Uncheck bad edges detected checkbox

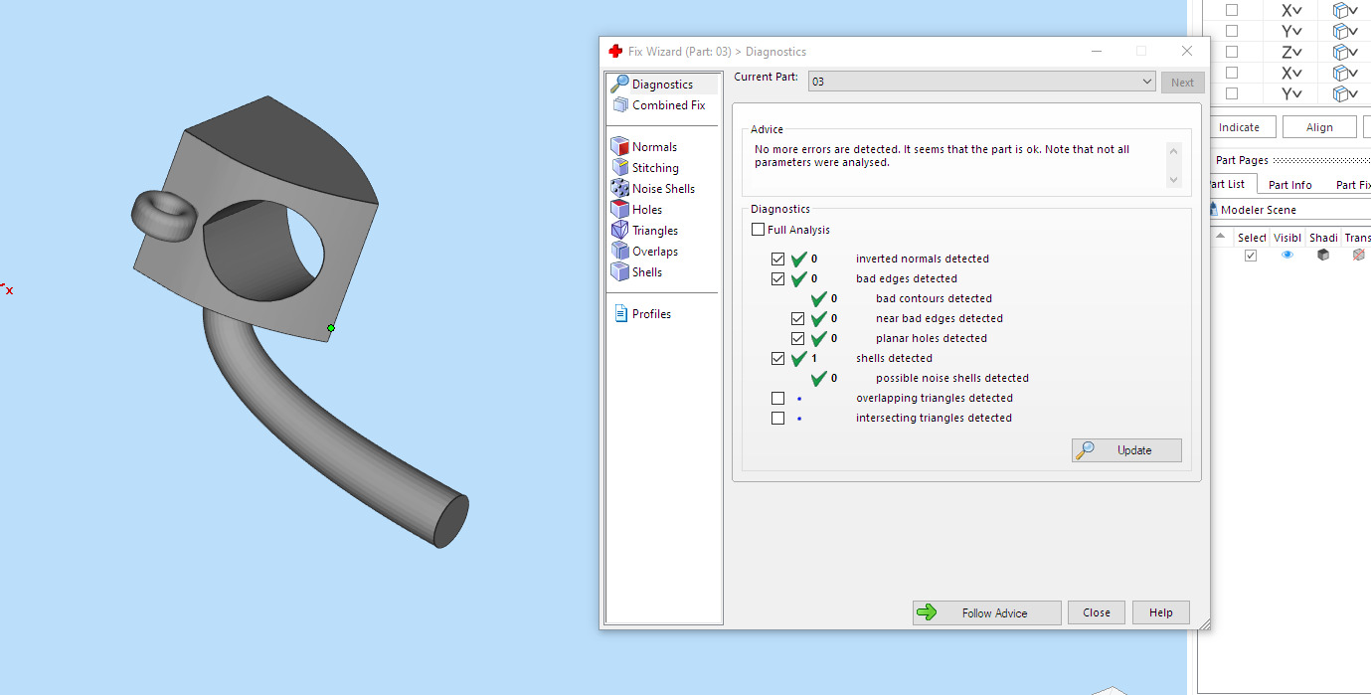pyautogui.click(x=778, y=278)
